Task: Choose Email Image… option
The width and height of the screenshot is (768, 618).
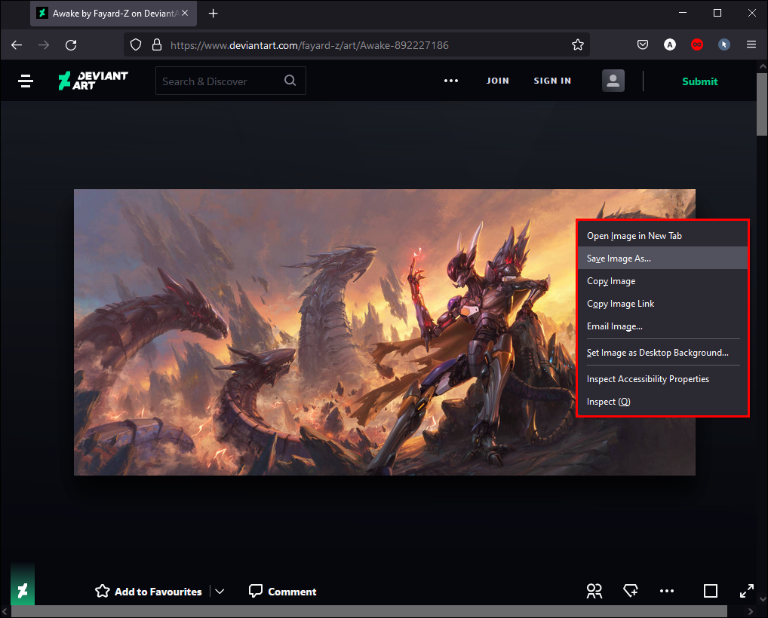Action: 662,326
